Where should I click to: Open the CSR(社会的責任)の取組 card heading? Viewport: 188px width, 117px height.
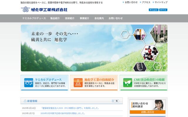point(149,80)
